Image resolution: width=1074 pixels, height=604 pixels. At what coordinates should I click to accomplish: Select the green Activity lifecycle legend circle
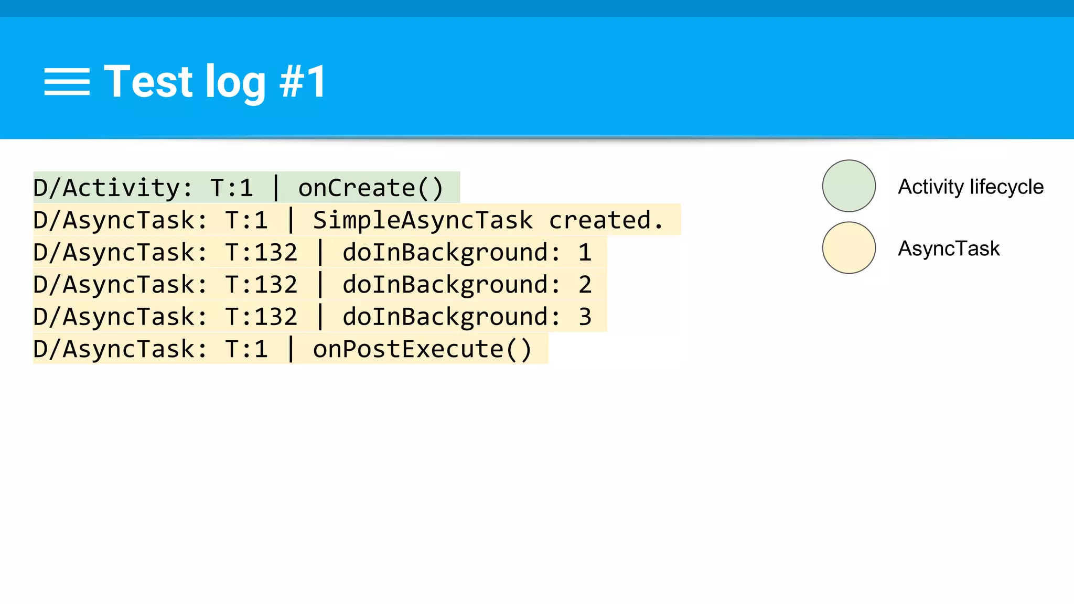tap(849, 186)
